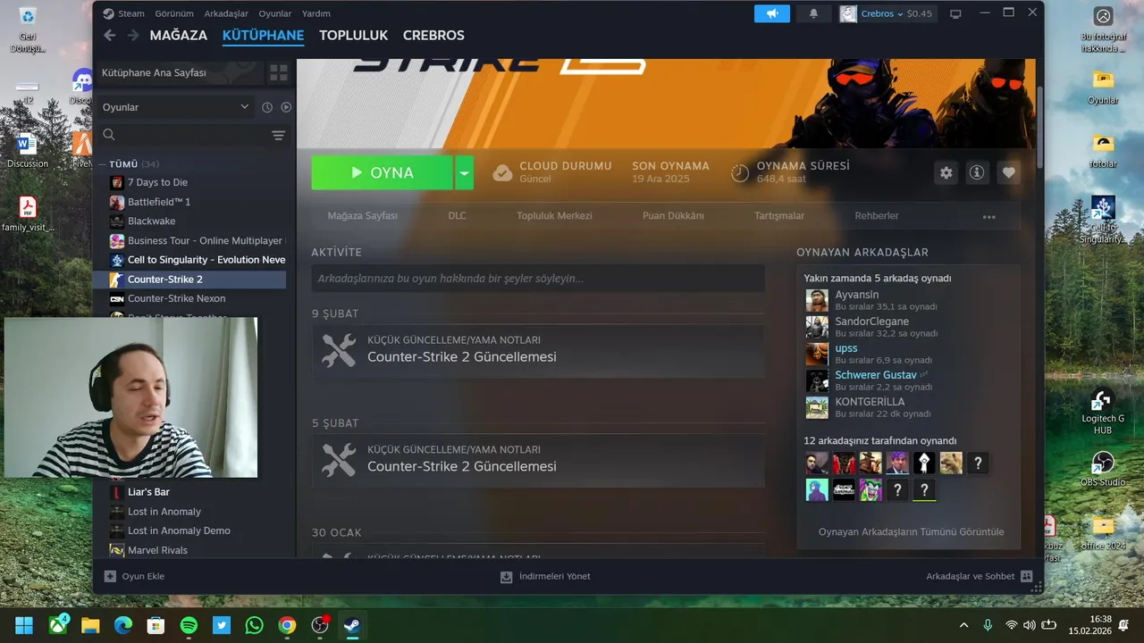Screen dimensions: 1144x643
Task: Click the green OYNA play button
Action: 383,172
